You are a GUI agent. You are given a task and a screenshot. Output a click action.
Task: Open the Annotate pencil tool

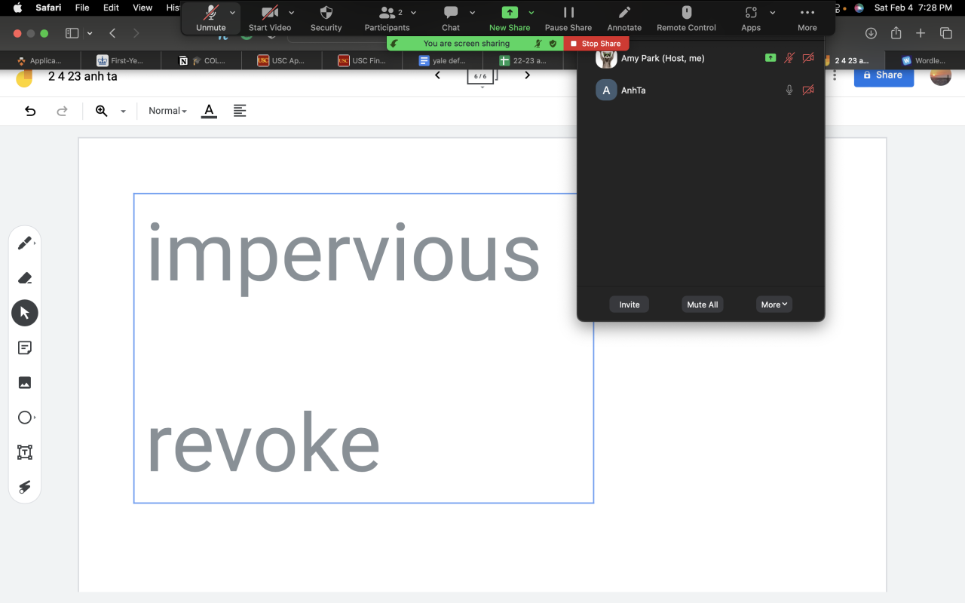tap(624, 18)
